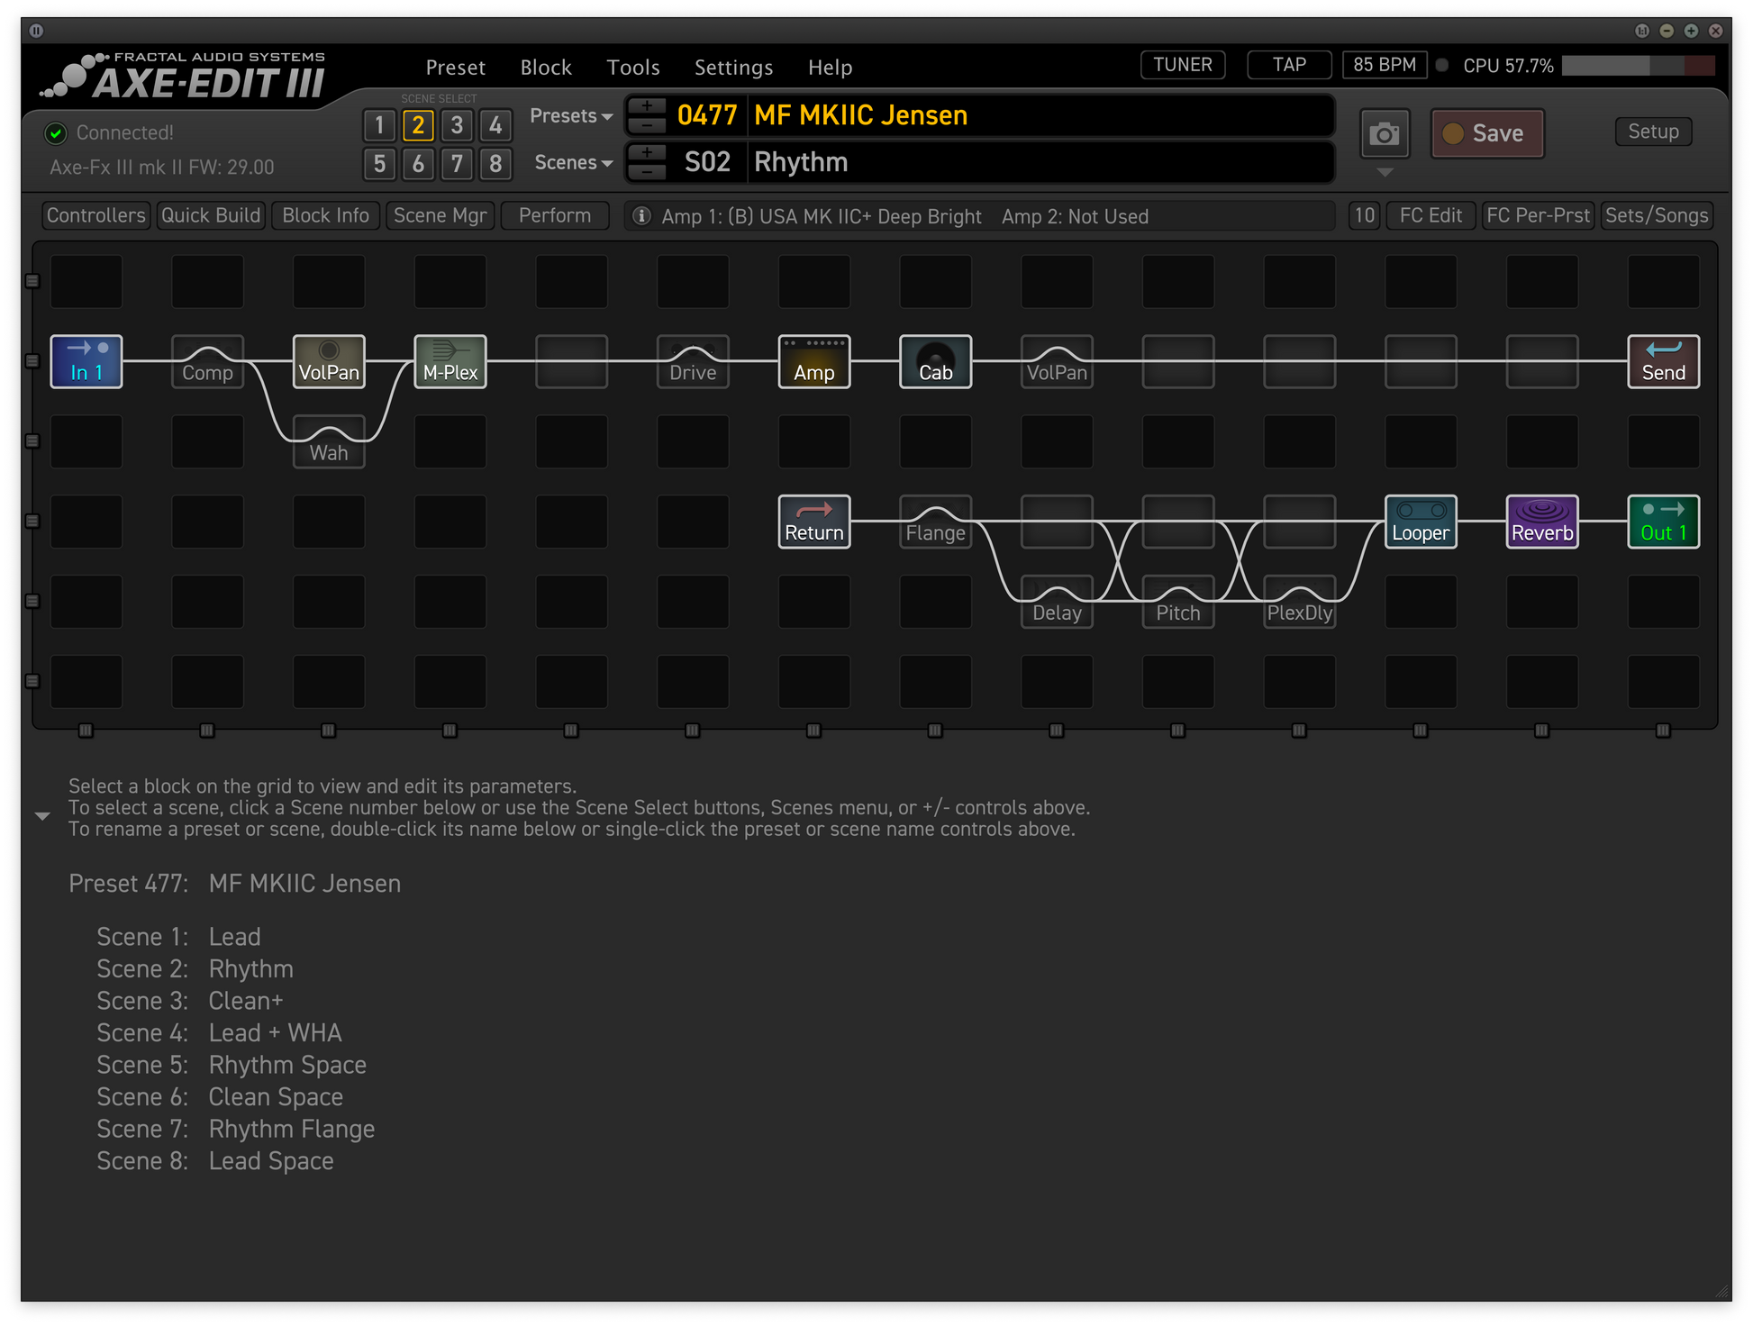Open the Presets dropdown
Screen dimensions: 1753x1326
pos(571,116)
